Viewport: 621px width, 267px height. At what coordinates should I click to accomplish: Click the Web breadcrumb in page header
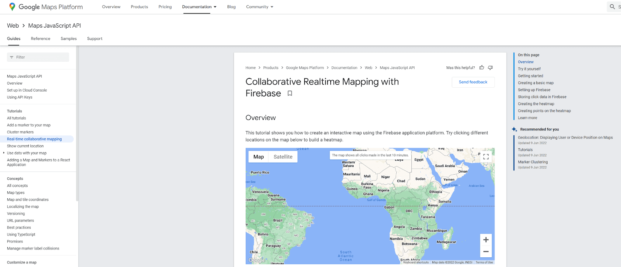click(x=13, y=26)
